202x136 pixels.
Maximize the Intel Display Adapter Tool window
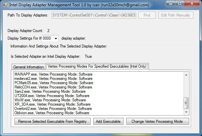(x=180, y=4)
